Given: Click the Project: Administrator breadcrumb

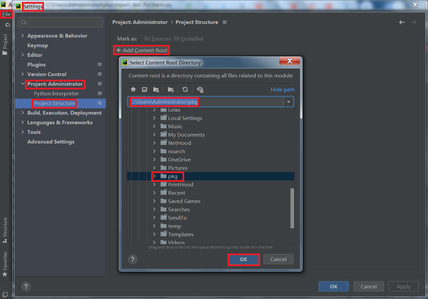Looking at the screenshot, I should pos(140,22).
